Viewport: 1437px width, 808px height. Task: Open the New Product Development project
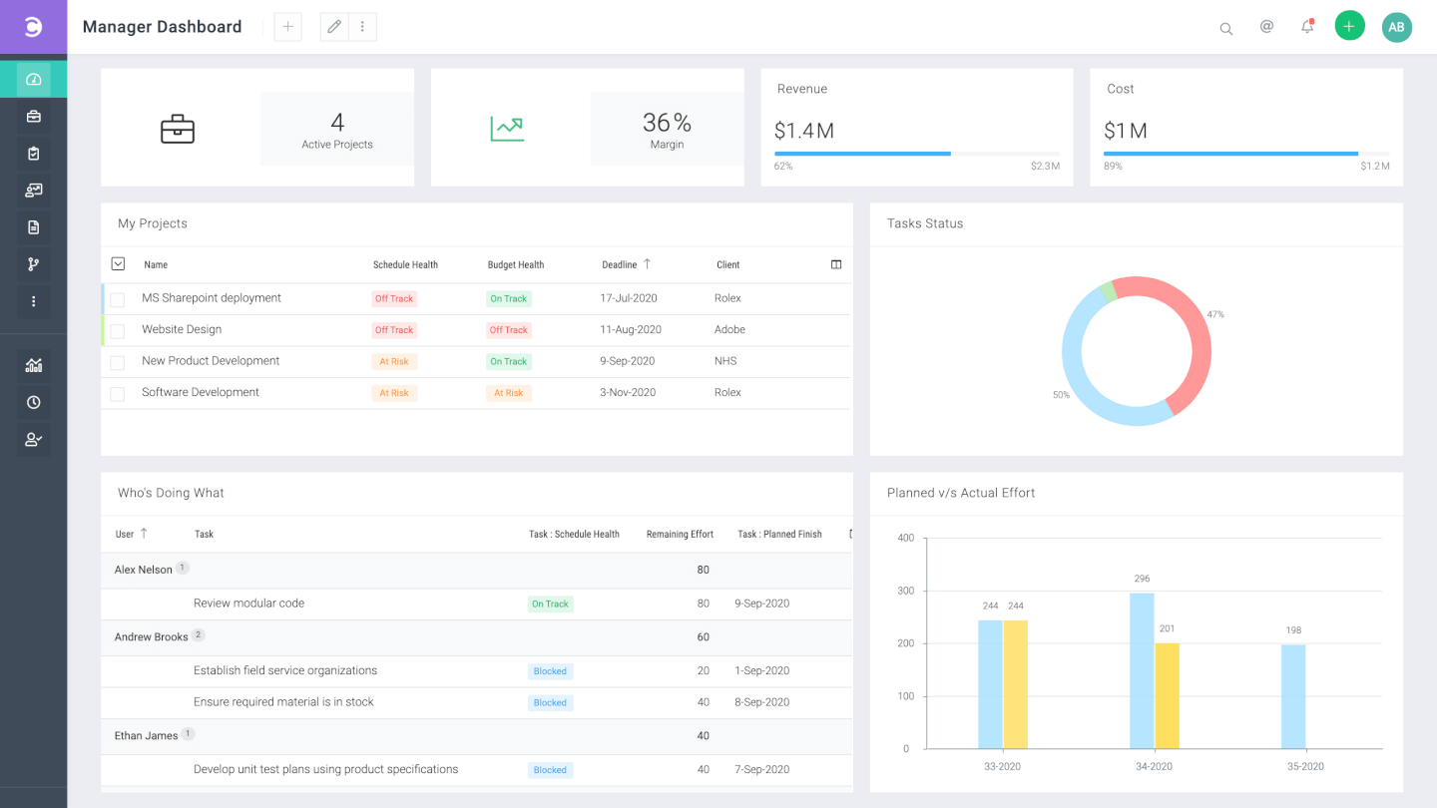pyautogui.click(x=211, y=361)
